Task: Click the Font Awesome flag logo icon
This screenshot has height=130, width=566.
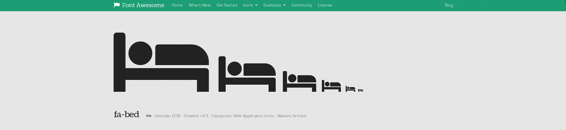Action: tap(117, 5)
